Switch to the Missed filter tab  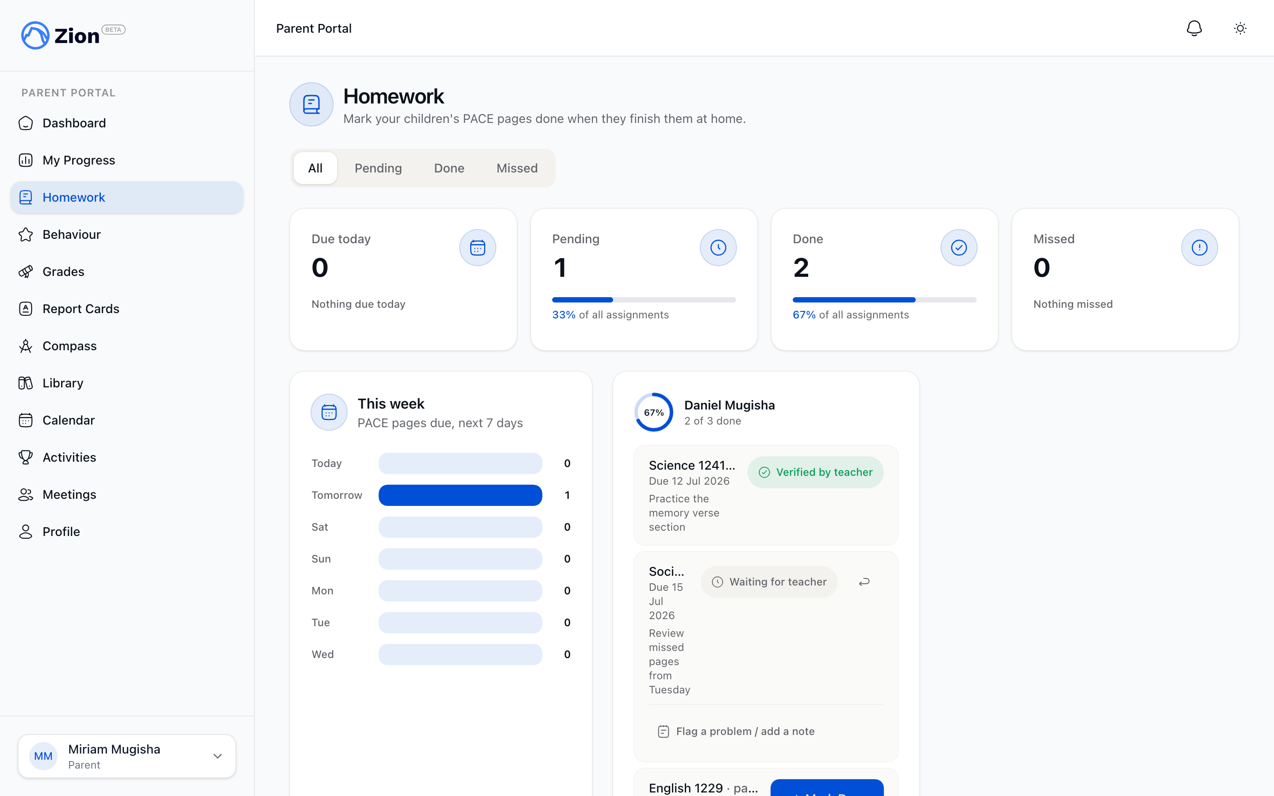point(517,168)
